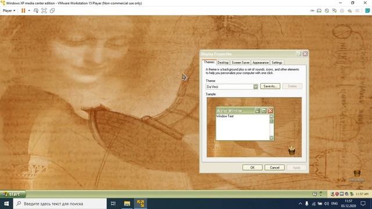Close the Display Properties dialog
The image size is (372, 209).
[x=305, y=54]
